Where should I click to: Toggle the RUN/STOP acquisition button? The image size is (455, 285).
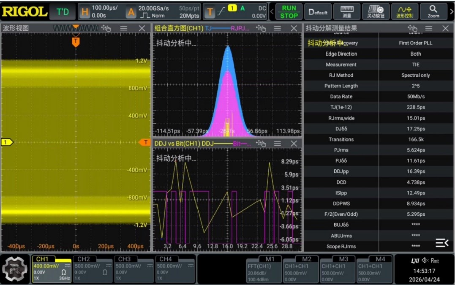tap(289, 12)
